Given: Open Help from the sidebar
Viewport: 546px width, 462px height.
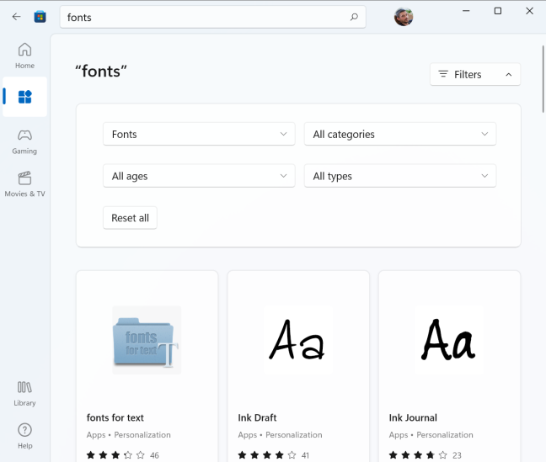Looking at the screenshot, I should [24, 436].
